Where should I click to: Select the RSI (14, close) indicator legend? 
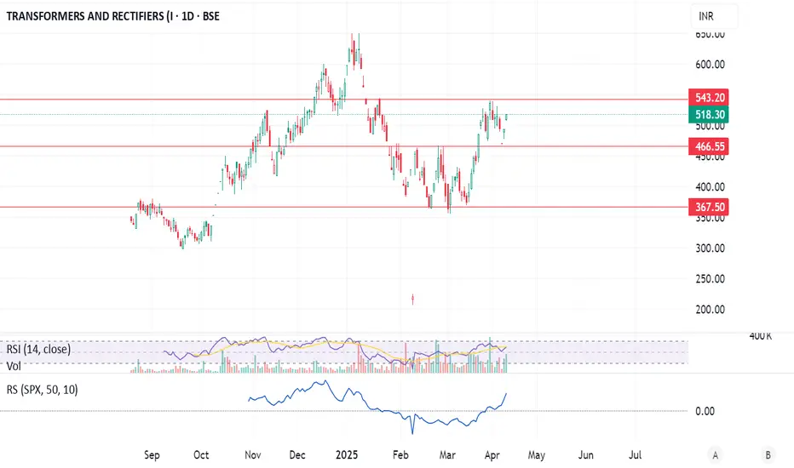click(38, 349)
